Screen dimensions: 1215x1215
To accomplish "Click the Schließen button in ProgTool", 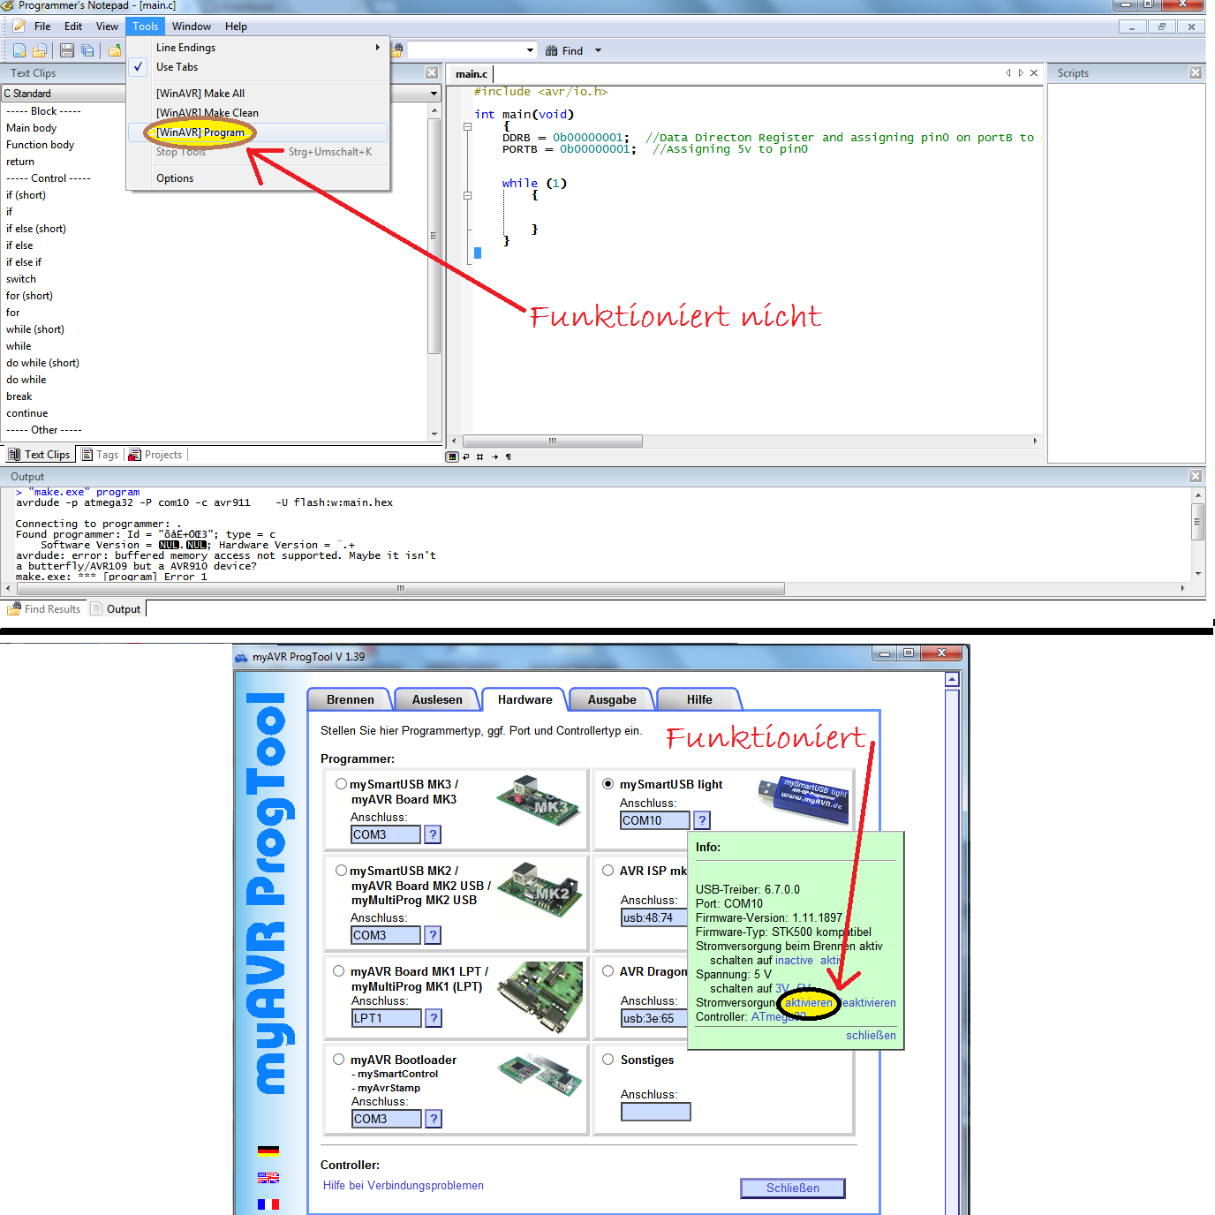I will coord(793,1188).
